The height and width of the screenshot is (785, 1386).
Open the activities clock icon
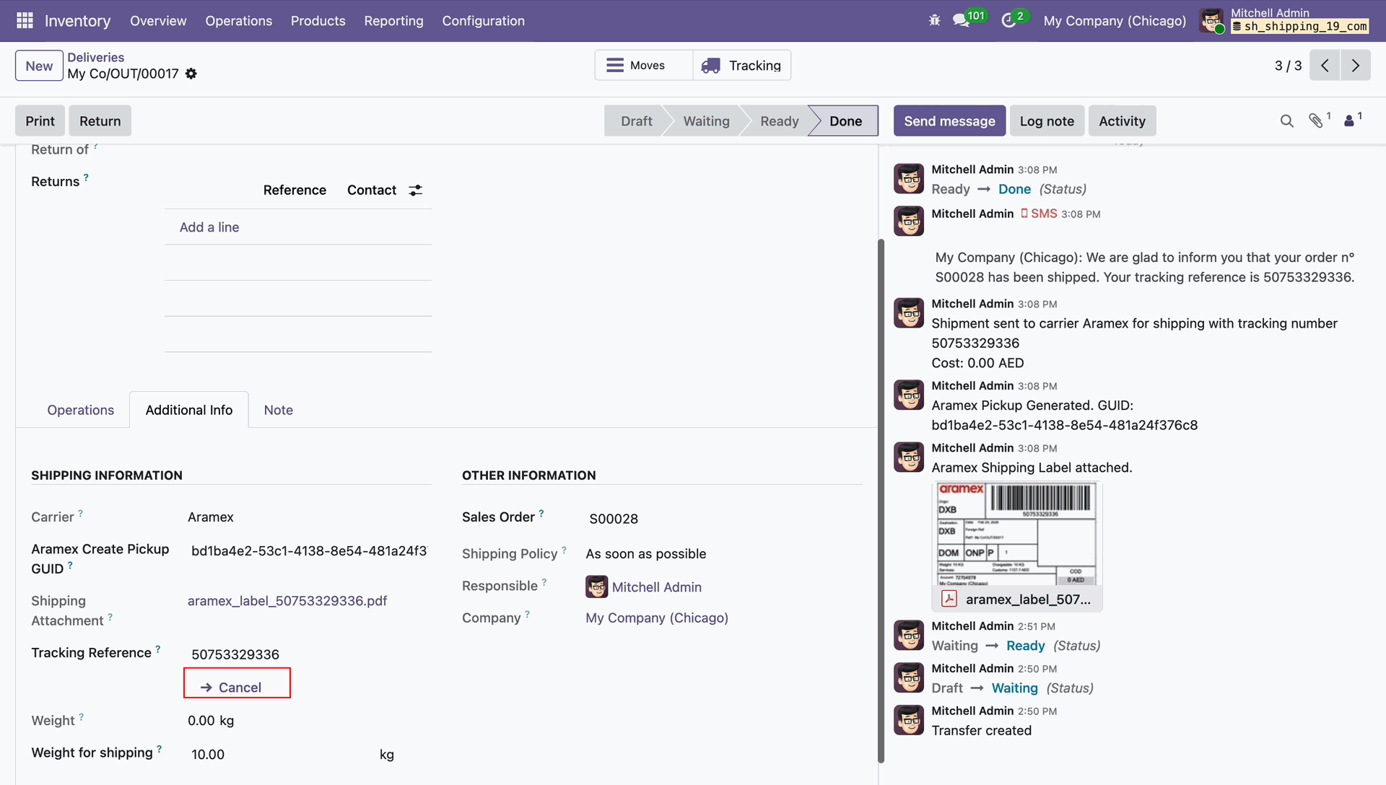tap(1008, 21)
